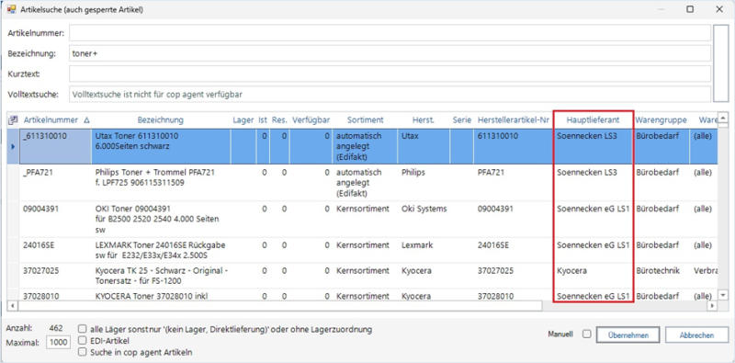This screenshot has height=363, width=735.
Task: Click the Serie column header
Action: tap(462, 120)
